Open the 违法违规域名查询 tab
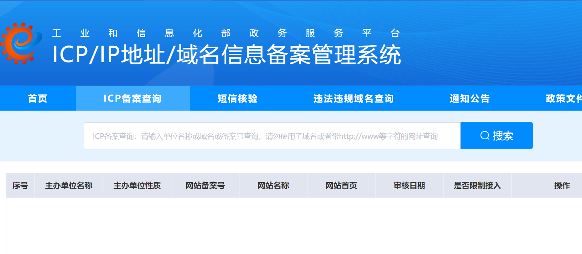The width and height of the screenshot is (582, 254). tap(353, 99)
